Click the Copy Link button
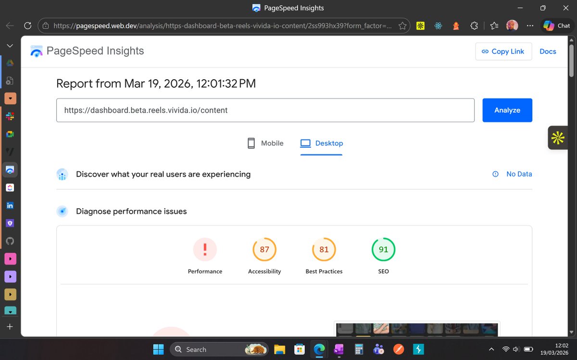 (503, 51)
